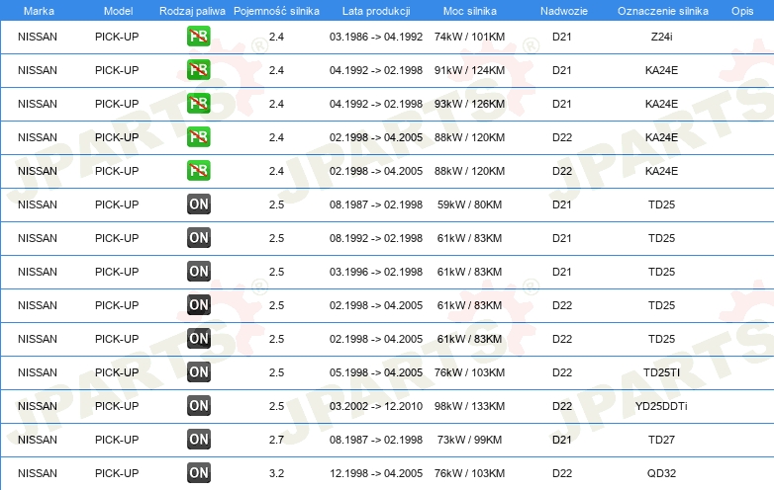Click the 03.2002 -> 12.2010 production dates
774x490 pixels.
376,406
